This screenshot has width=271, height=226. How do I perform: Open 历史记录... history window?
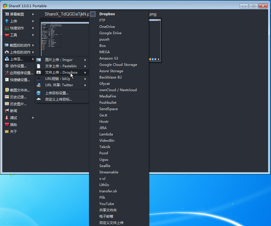[x=18, y=97]
